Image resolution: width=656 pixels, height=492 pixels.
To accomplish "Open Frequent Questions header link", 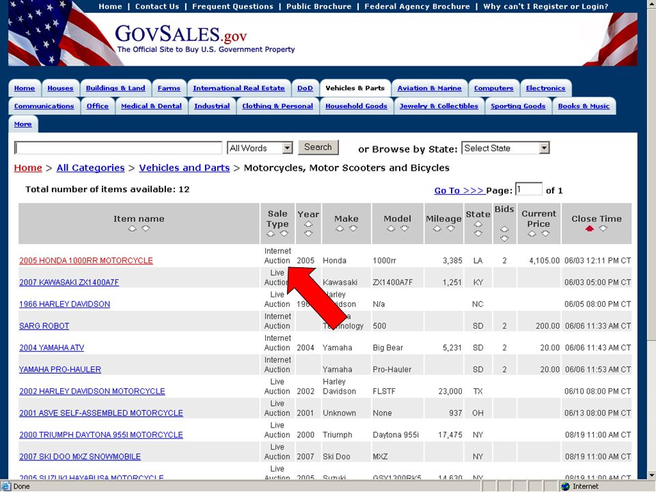I will pyautogui.click(x=232, y=6).
